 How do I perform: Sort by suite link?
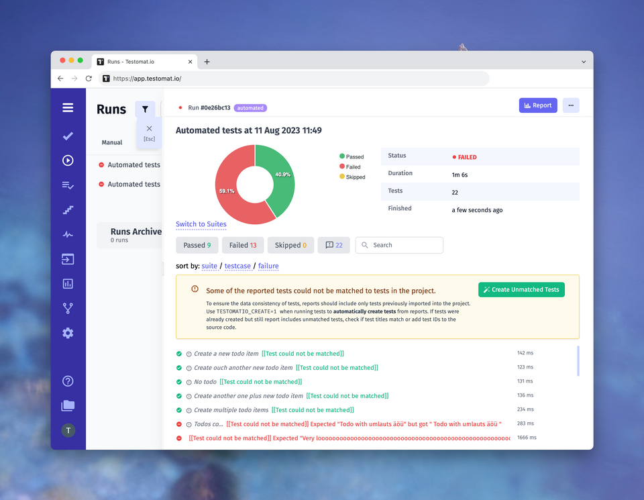(x=209, y=266)
